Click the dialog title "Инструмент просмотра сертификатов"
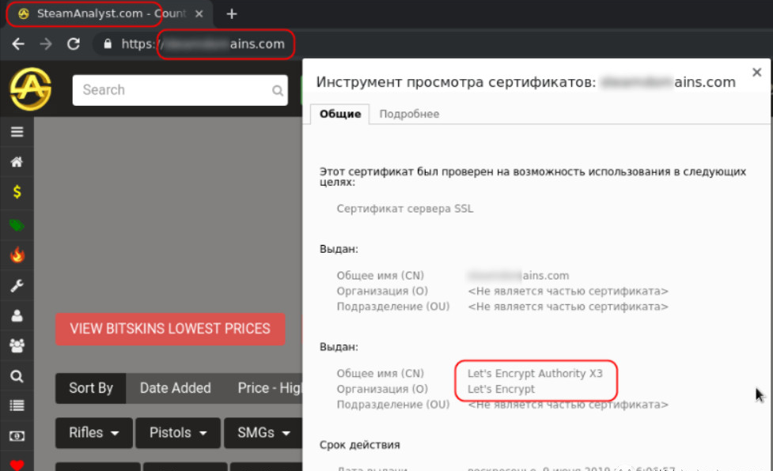This screenshot has width=773, height=471. [x=456, y=82]
